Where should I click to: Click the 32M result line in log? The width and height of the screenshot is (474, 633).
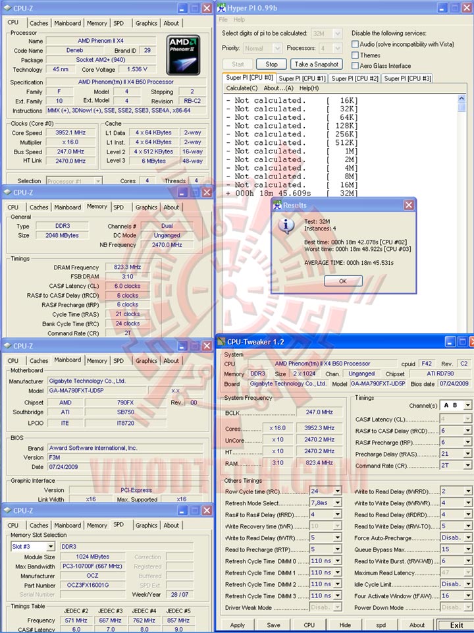[x=292, y=193]
